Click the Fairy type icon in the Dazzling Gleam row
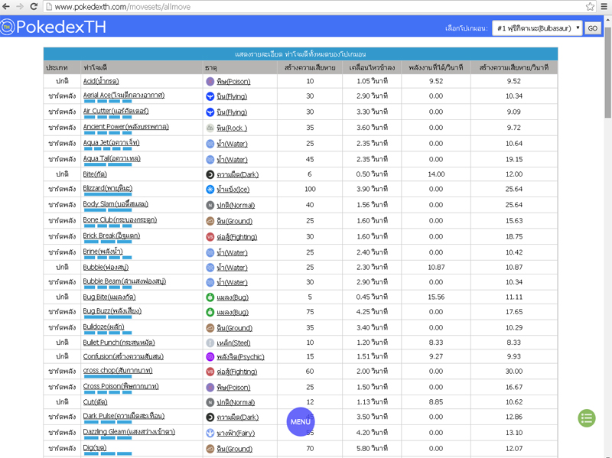Viewport: 612px width, 458px height. (210, 433)
